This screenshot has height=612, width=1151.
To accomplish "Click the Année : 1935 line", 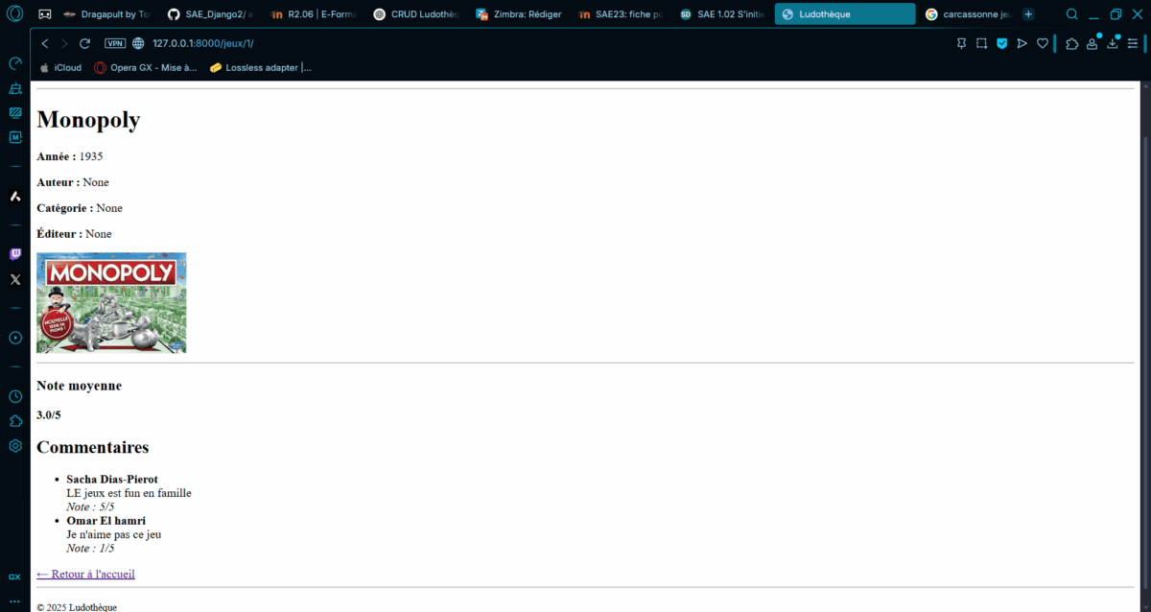I will point(69,156).
